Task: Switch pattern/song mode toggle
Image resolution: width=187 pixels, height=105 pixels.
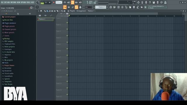Action: pos(42,3)
